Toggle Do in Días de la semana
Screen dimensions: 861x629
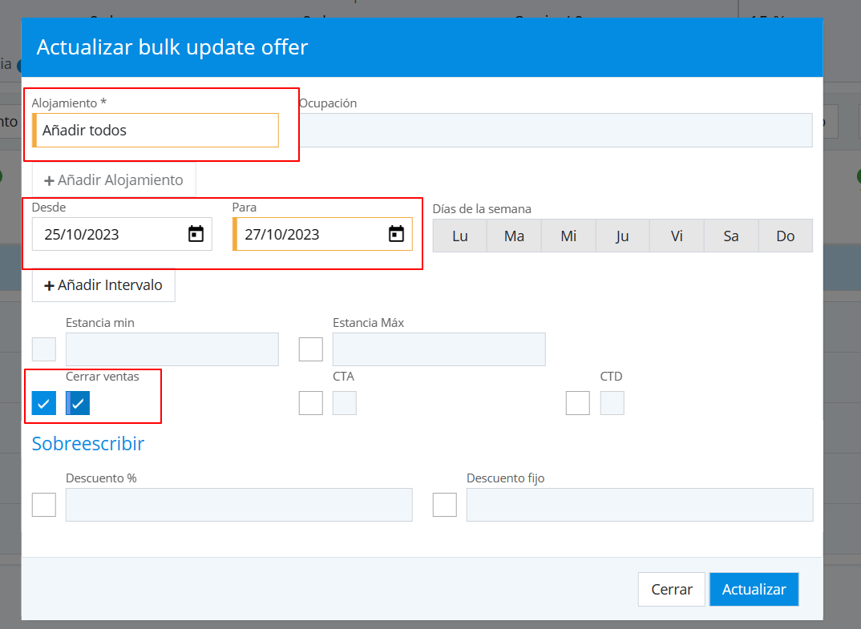pos(785,236)
